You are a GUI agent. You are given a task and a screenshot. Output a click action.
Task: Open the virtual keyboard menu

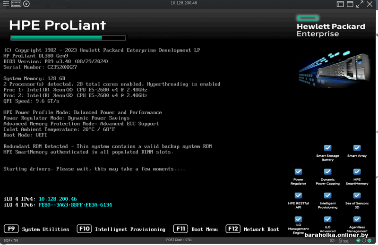pyautogui.click(x=16, y=4)
